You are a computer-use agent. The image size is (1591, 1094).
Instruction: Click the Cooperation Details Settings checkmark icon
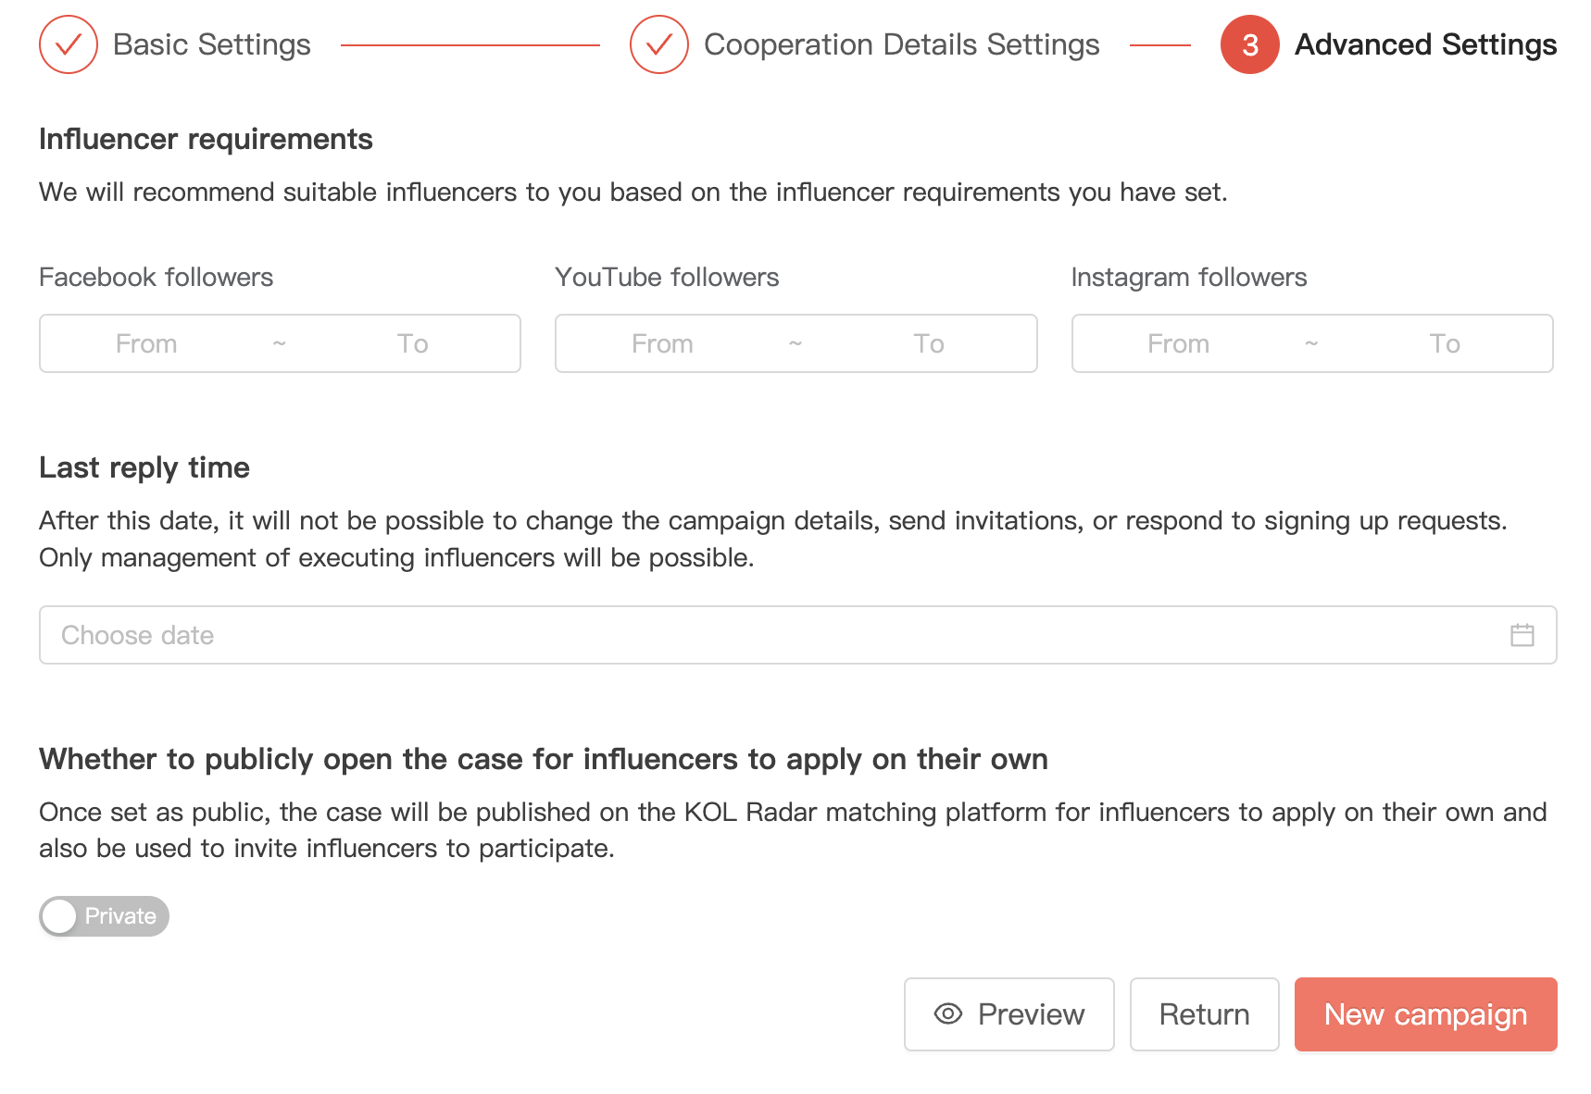coord(658,44)
